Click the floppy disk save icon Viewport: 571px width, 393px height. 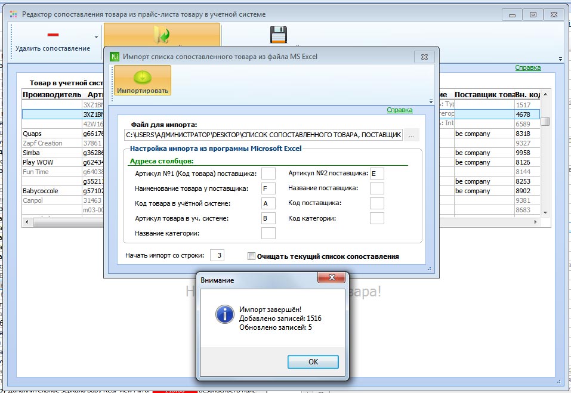279,35
